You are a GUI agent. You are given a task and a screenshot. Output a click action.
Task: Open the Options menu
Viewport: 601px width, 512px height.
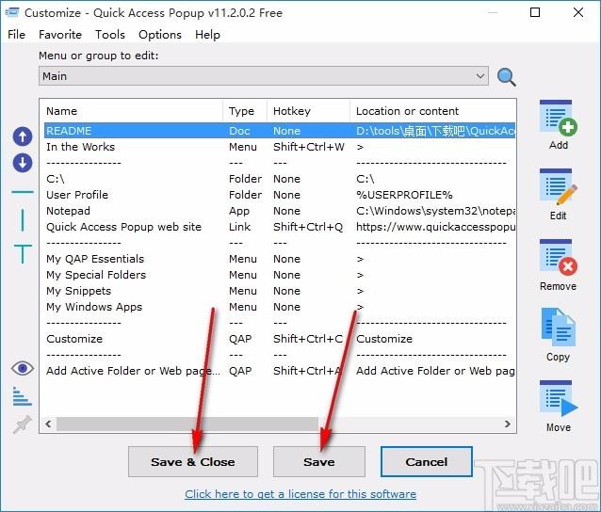[160, 35]
